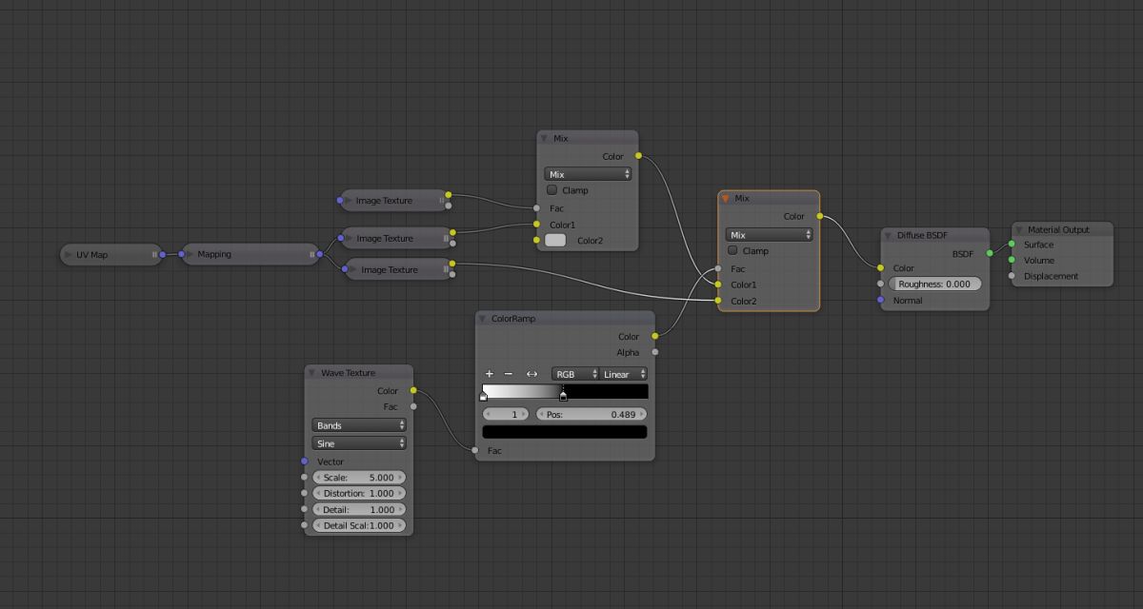Click the Roughness 0.000 field
1143x609 pixels.
(935, 284)
